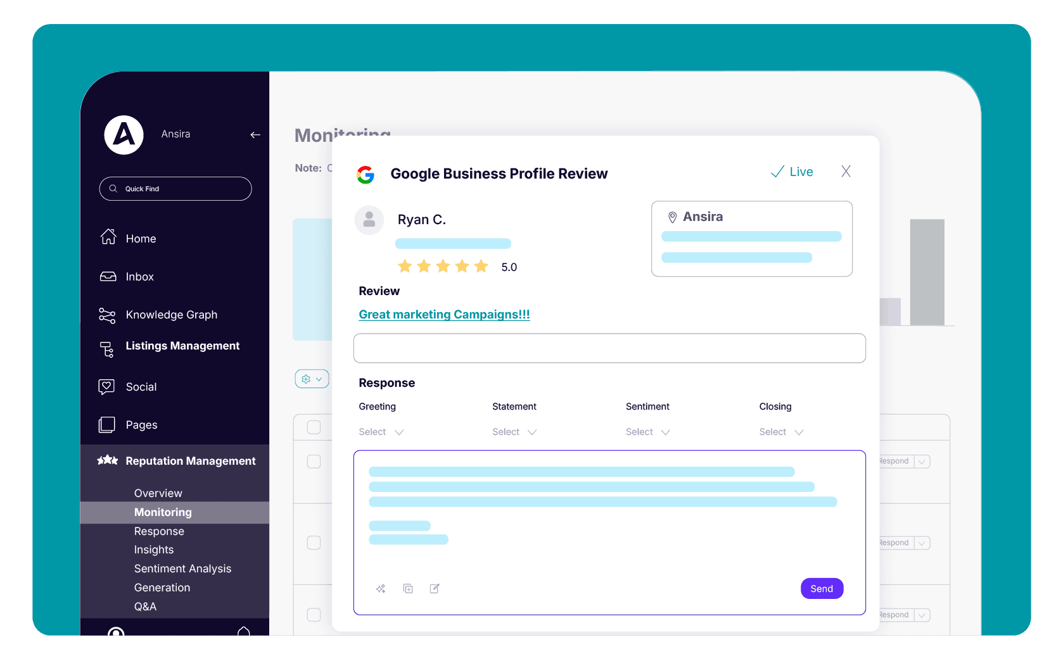The image size is (1056, 661).
Task: Open Inbox from the sidebar
Action: click(x=139, y=277)
